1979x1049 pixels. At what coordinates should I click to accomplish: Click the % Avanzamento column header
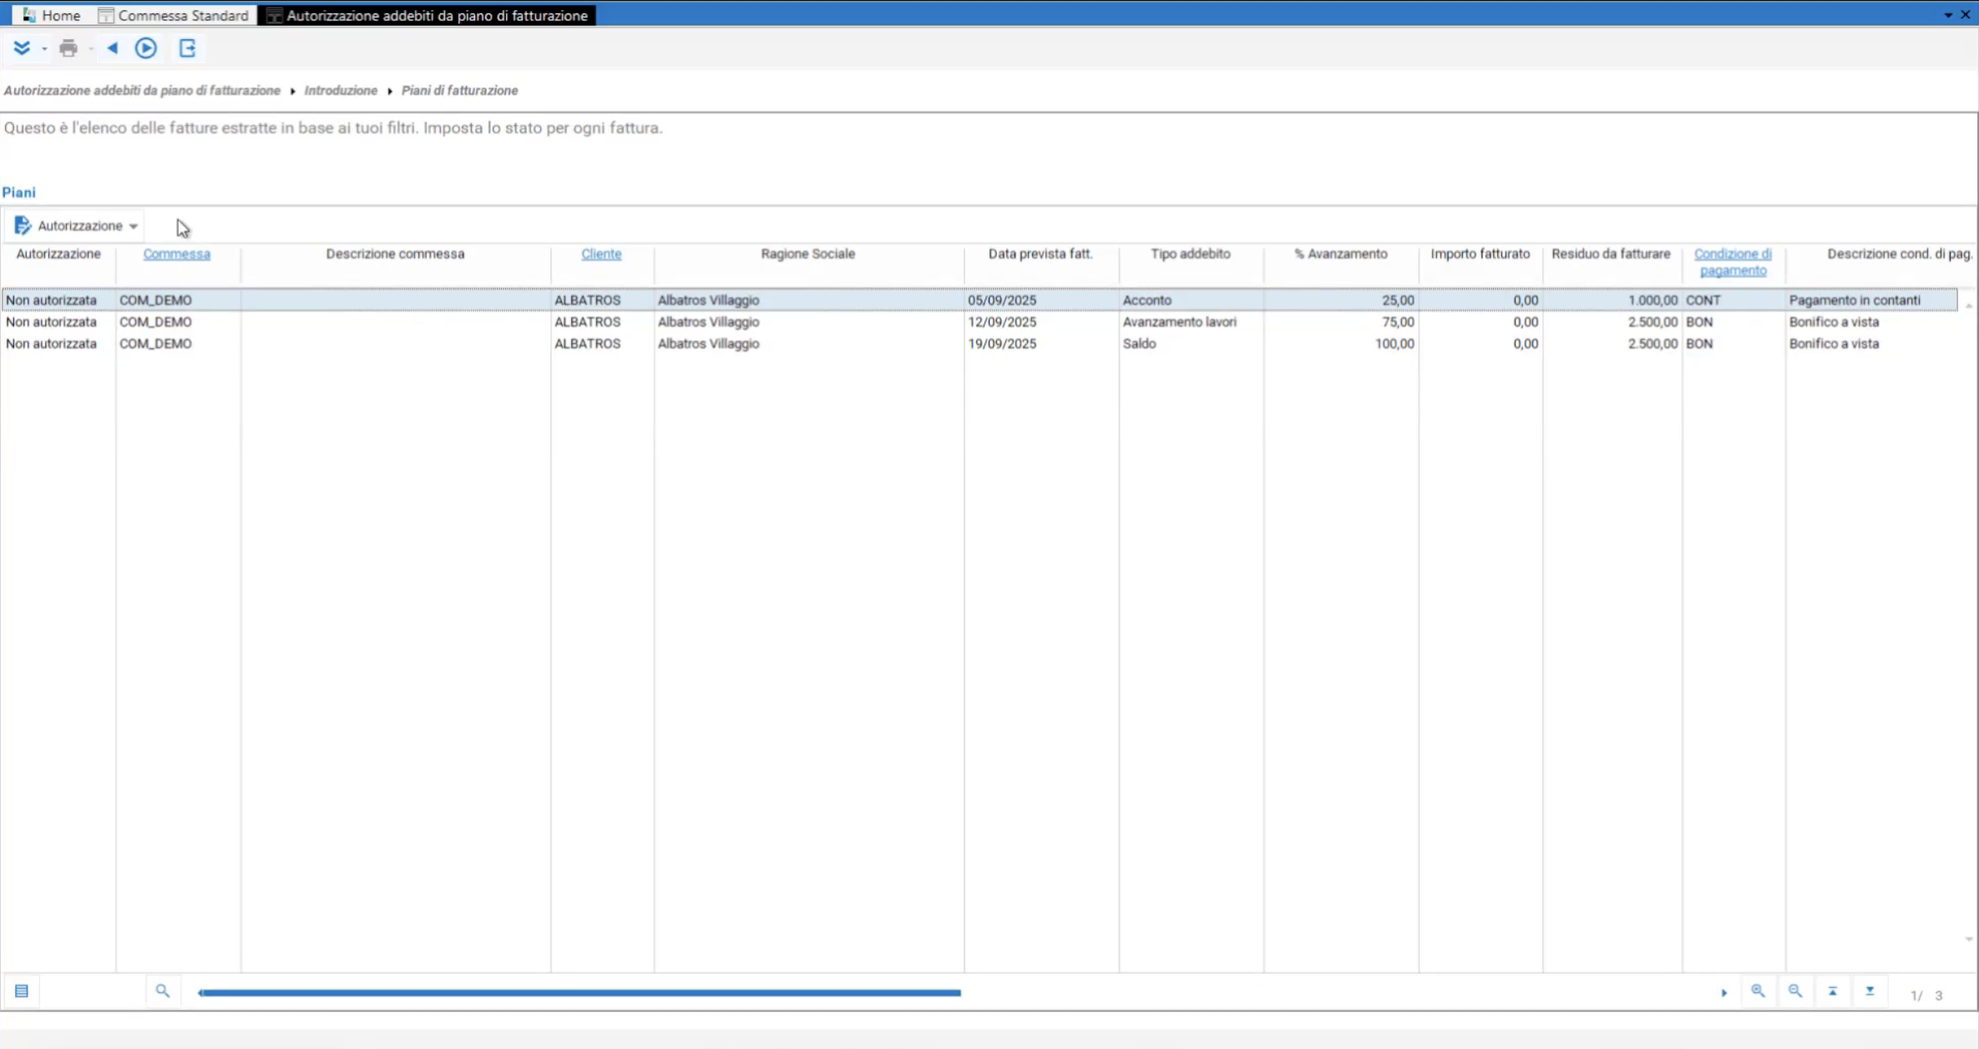point(1340,254)
